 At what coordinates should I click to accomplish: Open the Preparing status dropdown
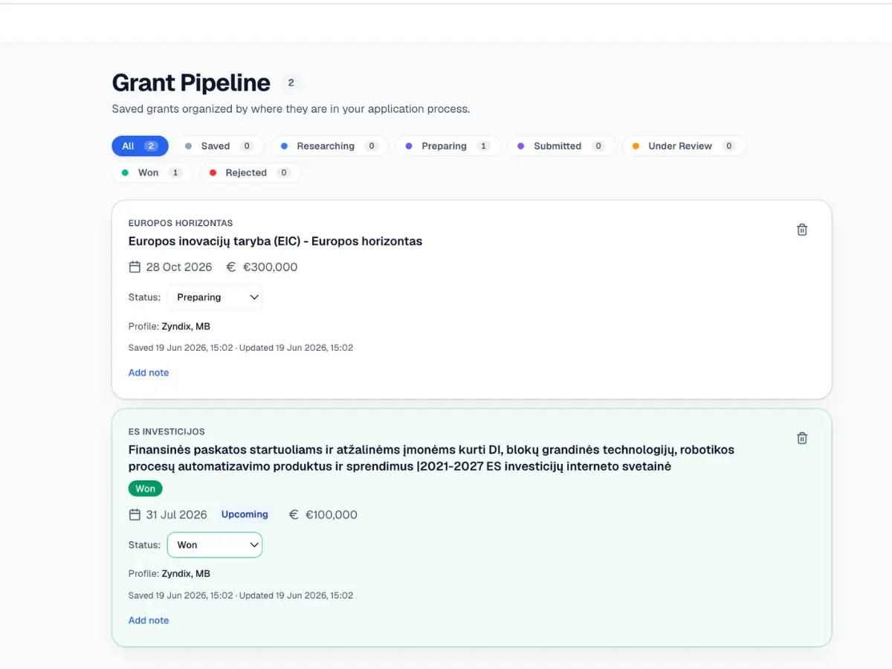[215, 297]
